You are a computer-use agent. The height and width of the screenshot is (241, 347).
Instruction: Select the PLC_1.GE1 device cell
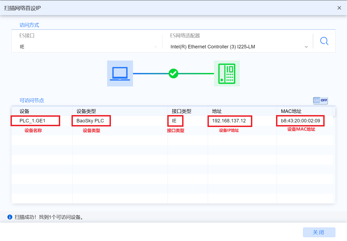[35, 121]
